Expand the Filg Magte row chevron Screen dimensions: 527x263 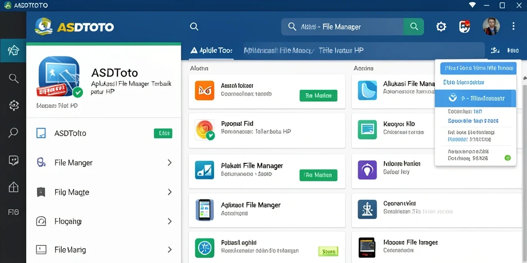pos(169,192)
